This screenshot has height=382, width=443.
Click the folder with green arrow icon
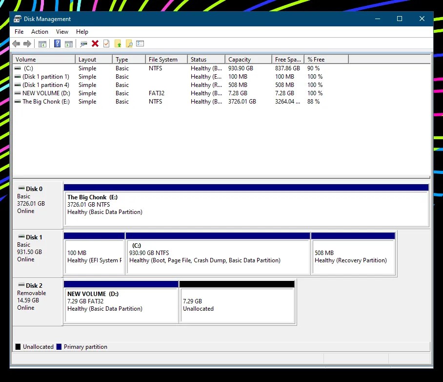pyautogui.click(x=118, y=43)
